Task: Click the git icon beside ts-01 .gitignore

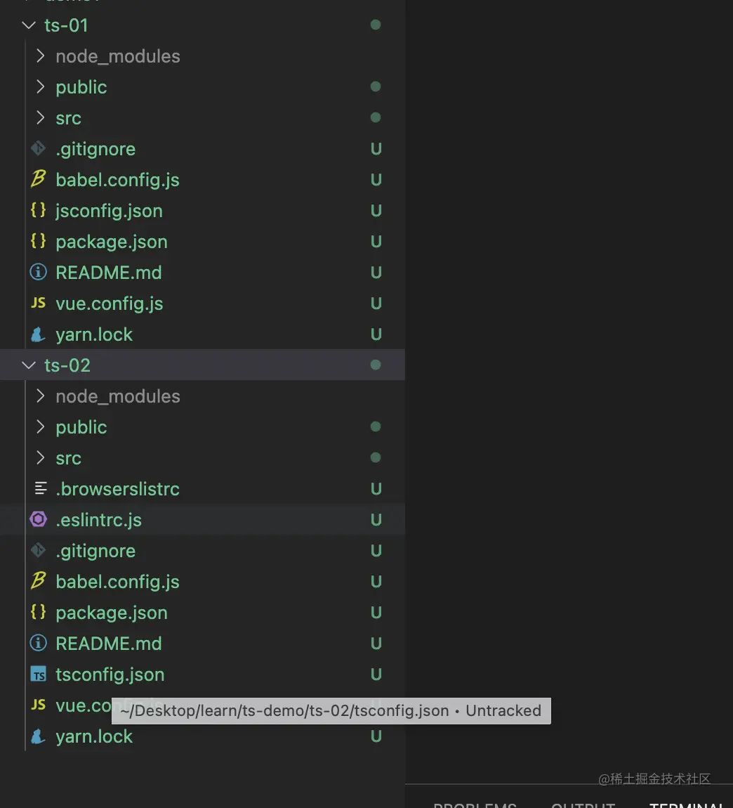Action: (38, 149)
